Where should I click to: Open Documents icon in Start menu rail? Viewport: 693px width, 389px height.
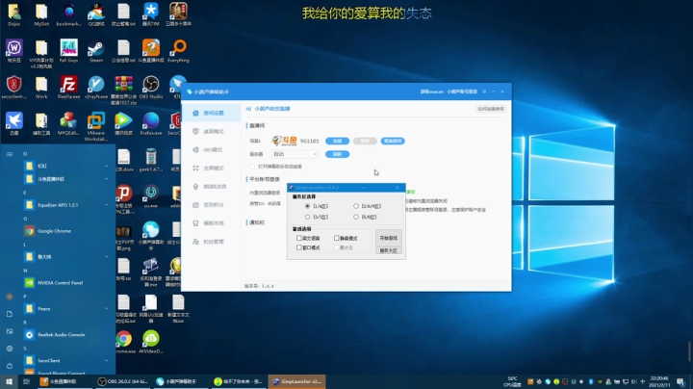tap(10, 314)
